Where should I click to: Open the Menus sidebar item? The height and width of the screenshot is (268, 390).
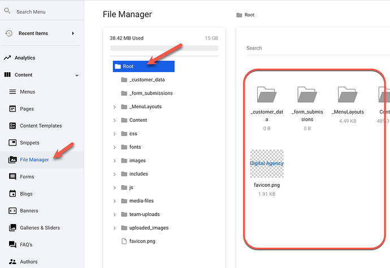tap(27, 91)
